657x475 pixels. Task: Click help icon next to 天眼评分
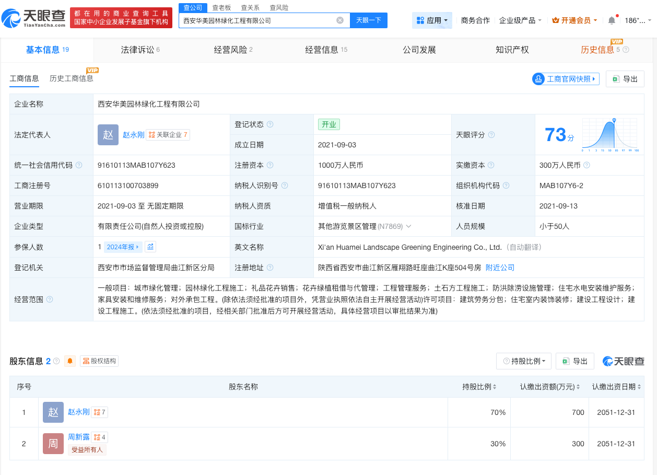coord(491,135)
